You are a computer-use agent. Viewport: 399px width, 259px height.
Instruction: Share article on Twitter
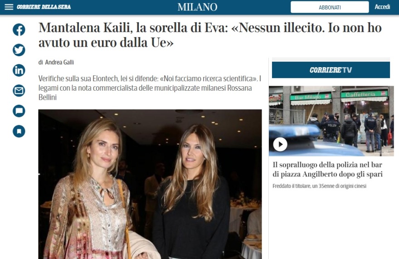tap(19, 50)
